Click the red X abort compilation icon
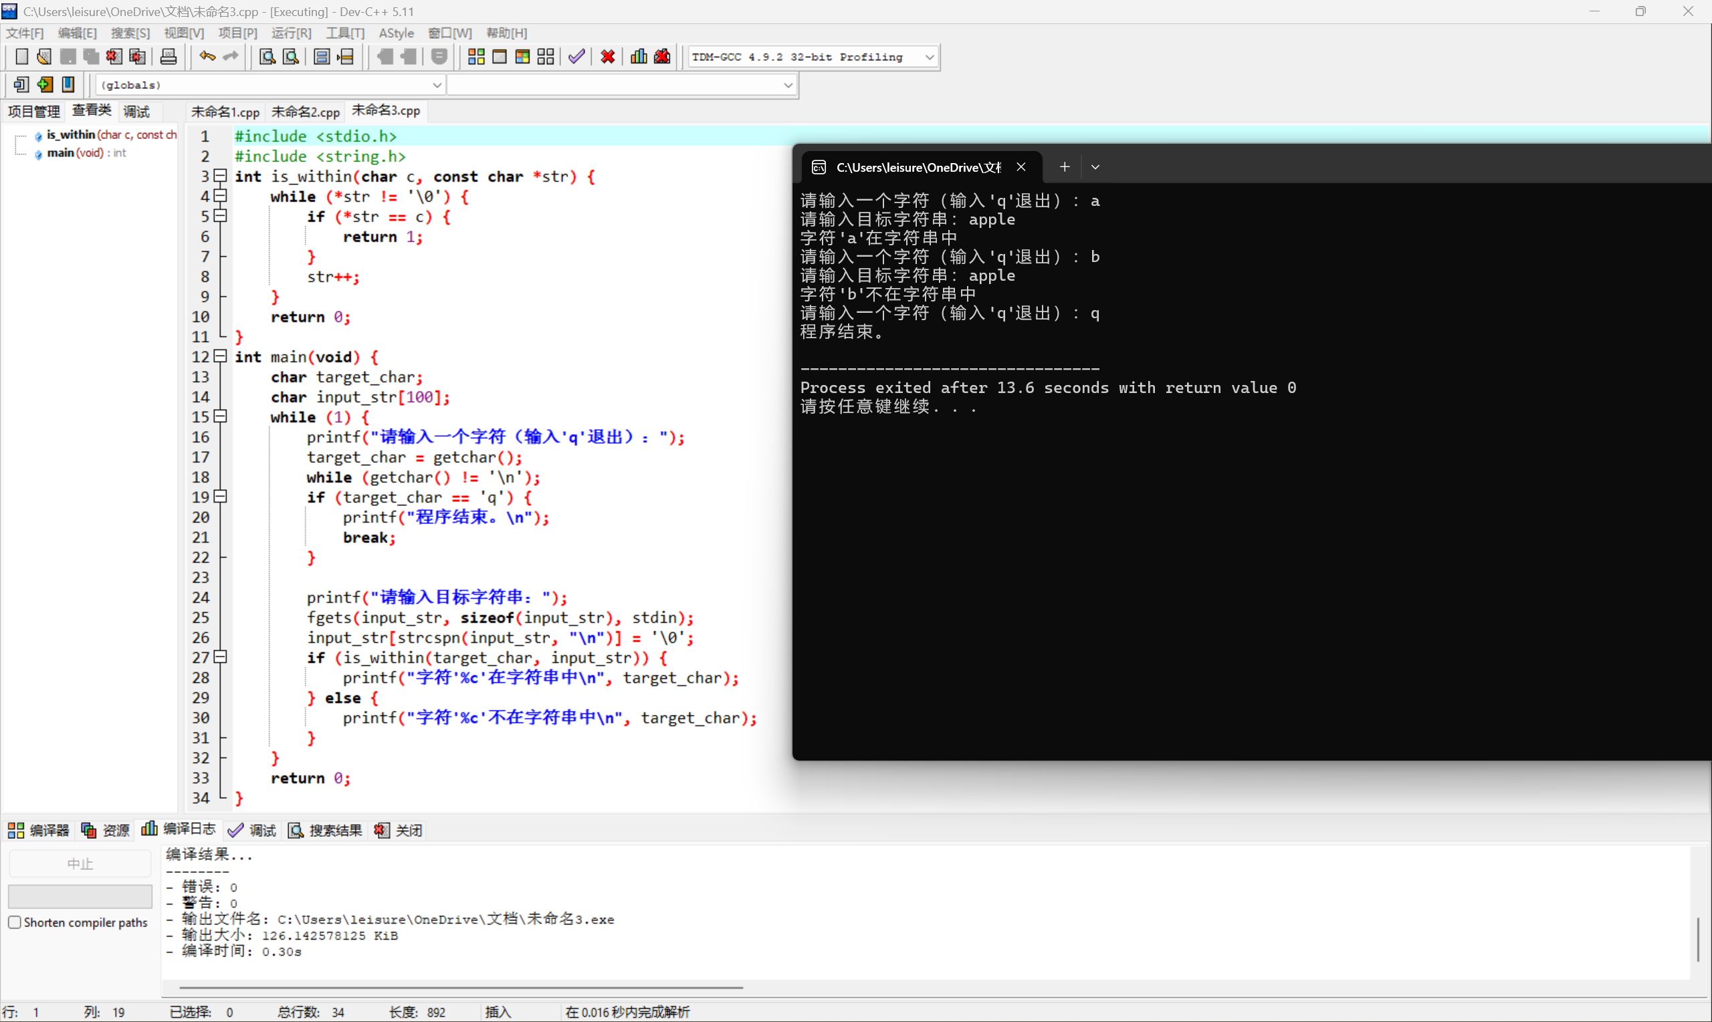Screen dimensions: 1712x1022 click(x=607, y=56)
